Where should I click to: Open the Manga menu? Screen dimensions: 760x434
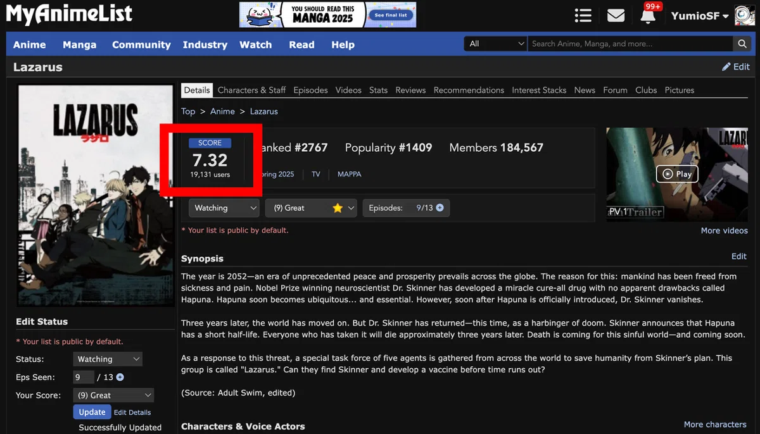point(80,45)
